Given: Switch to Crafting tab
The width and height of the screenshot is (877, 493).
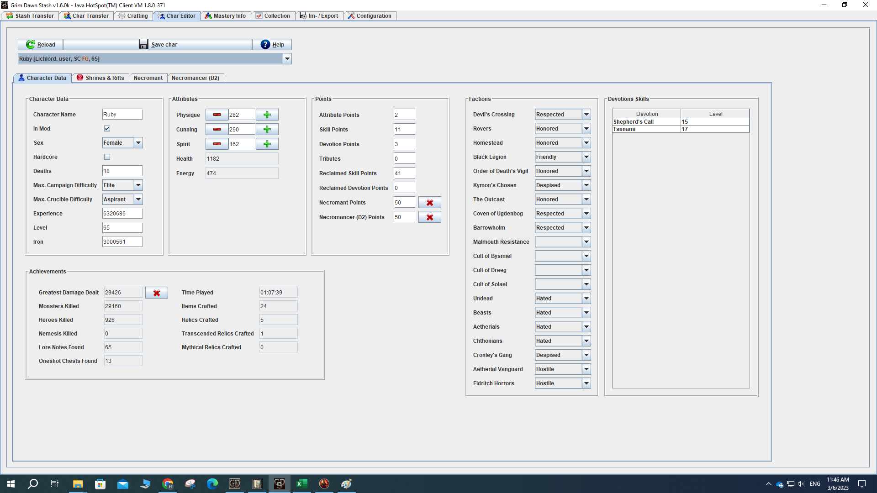Looking at the screenshot, I should 133,16.
